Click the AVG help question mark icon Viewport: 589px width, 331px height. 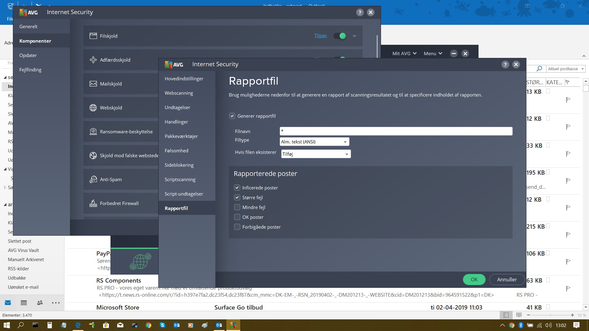[x=505, y=64]
